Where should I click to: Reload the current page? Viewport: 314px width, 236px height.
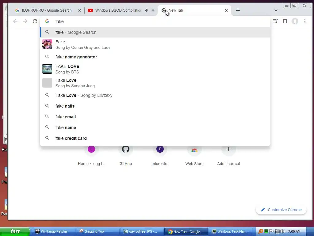point(35,21)
